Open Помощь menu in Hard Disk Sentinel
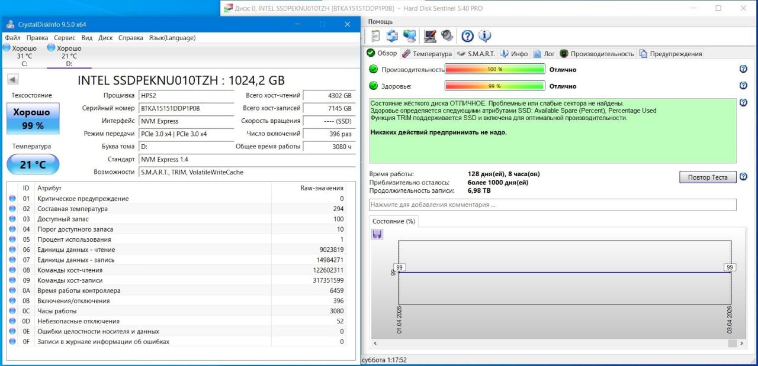 tap(380, 21)
